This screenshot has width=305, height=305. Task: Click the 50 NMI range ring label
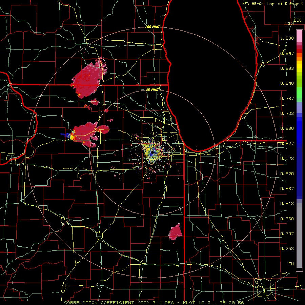point(152,89)
